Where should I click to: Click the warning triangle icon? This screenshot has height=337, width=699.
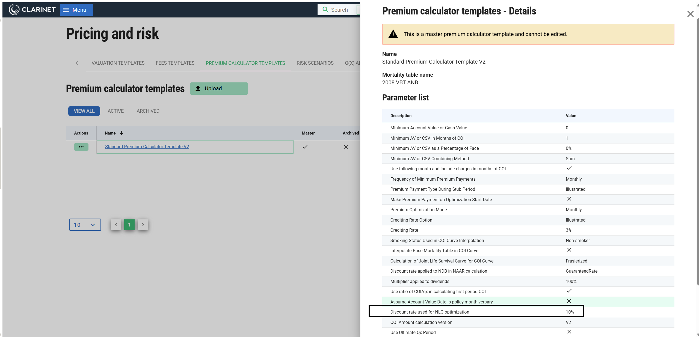click(x=393, y=34)
